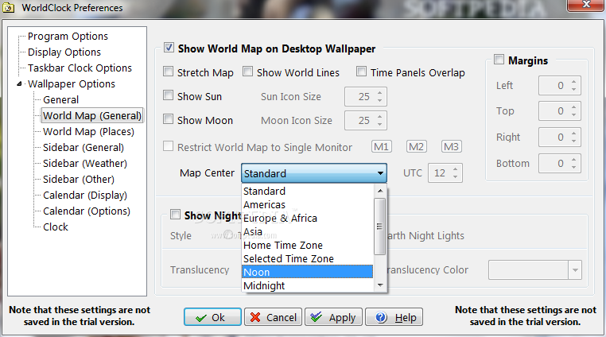This screenshot has height=337, width=606.
Task: Click the Ok button
Action: pyautogui.click(x=212, y=317)
